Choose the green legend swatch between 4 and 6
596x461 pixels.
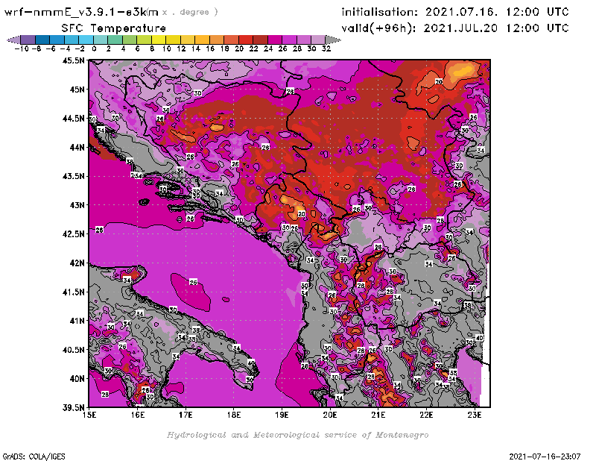pyautogui.click(x=130, y=40)
